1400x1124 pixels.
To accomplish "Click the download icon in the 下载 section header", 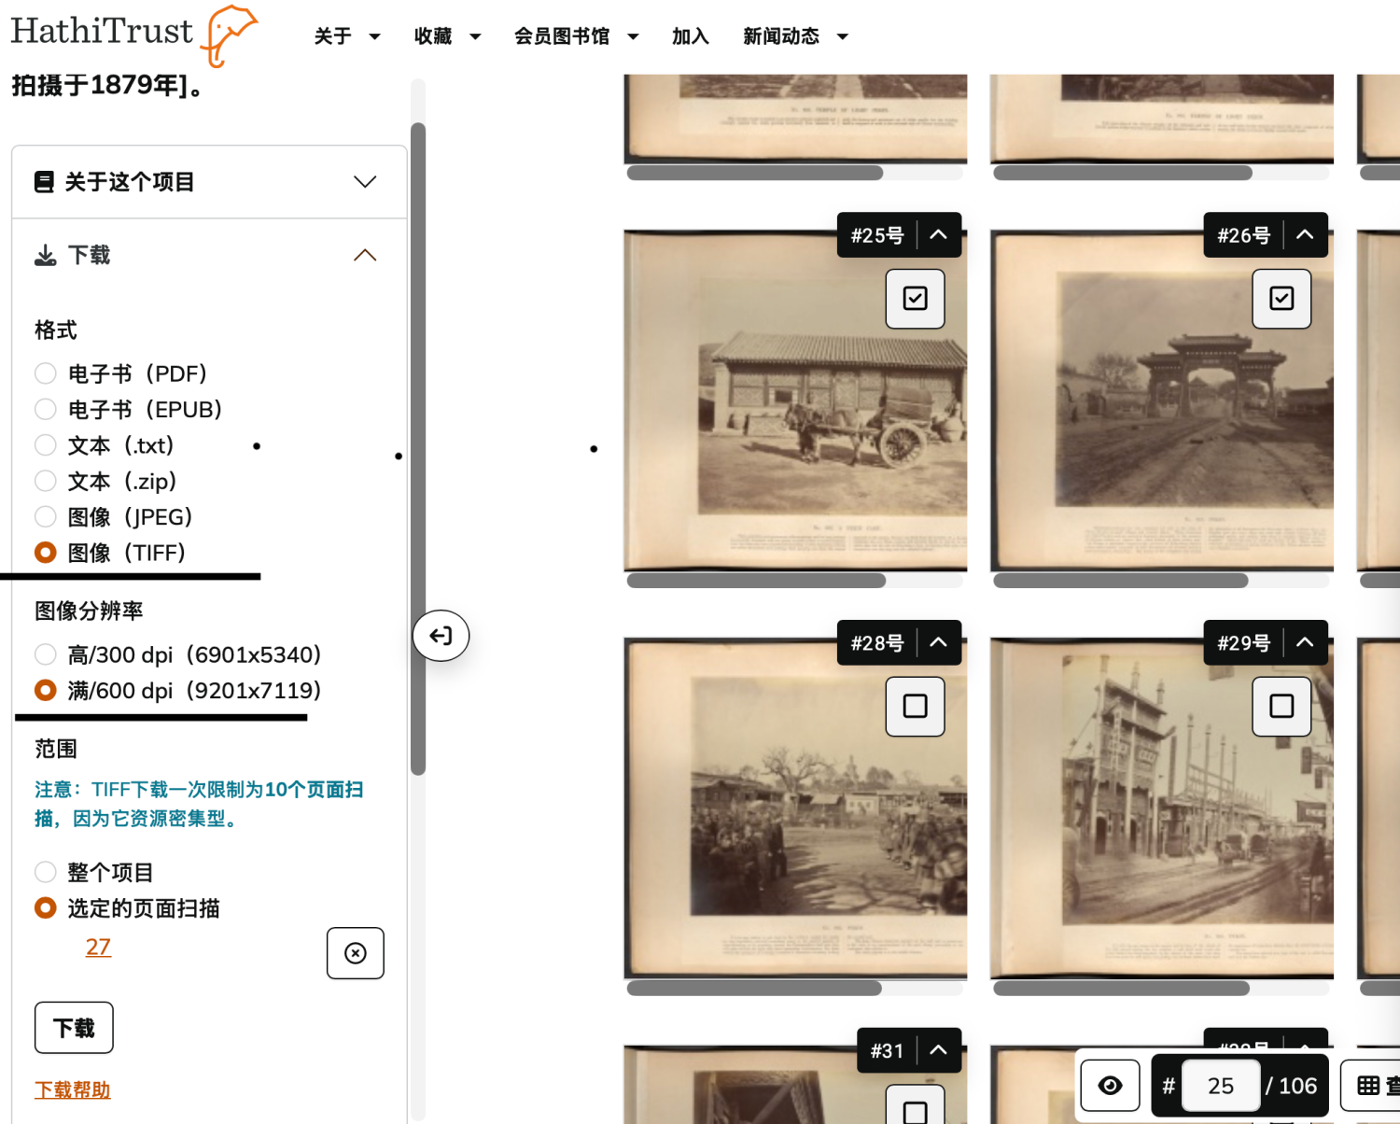I will coord(45,256).
